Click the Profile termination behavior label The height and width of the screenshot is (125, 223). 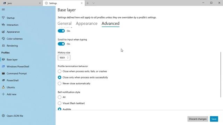click(73, 66)
